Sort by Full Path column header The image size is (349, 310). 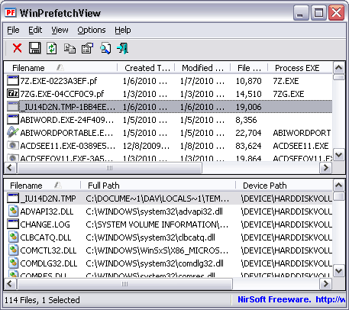point(158,186)
